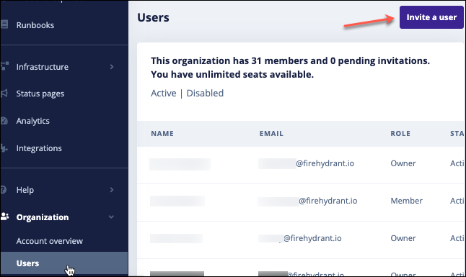Click the Organization people icon
Screen dimensions: 466x277
click(x=5, y=217)
